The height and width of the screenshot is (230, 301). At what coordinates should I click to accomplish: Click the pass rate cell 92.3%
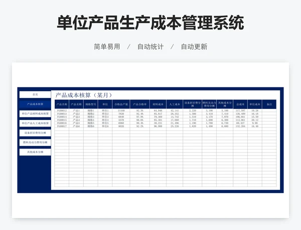point(140,110)
